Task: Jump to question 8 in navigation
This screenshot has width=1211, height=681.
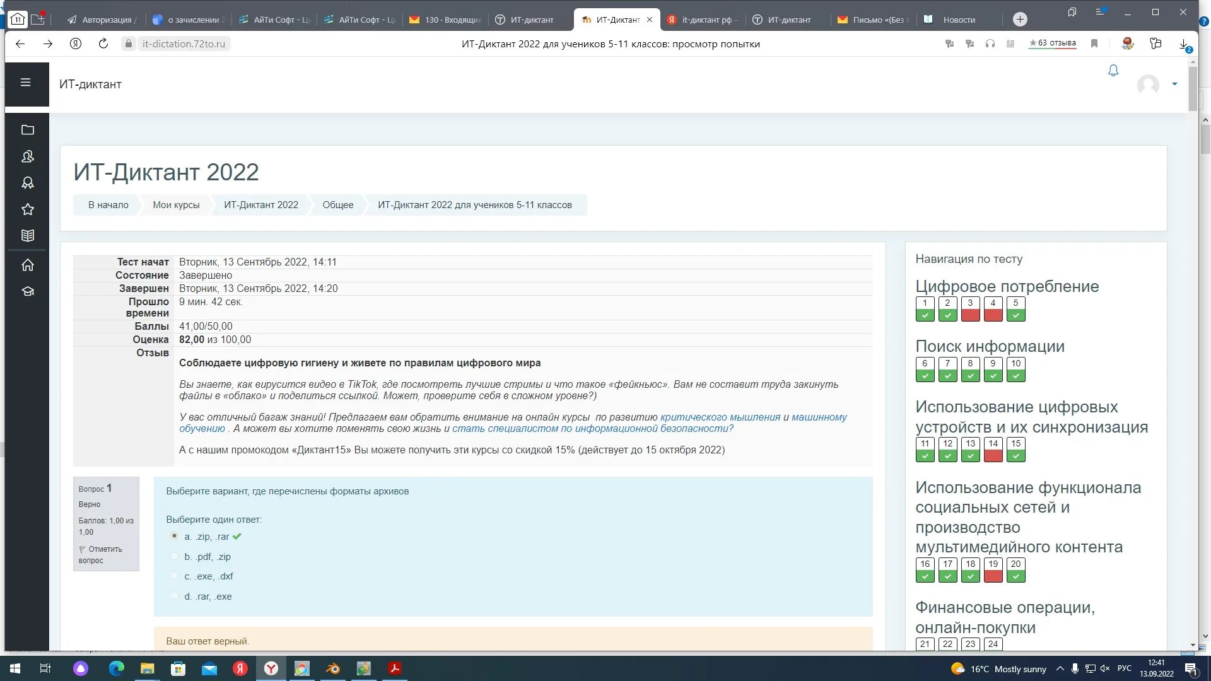Action: click(970, 370)
